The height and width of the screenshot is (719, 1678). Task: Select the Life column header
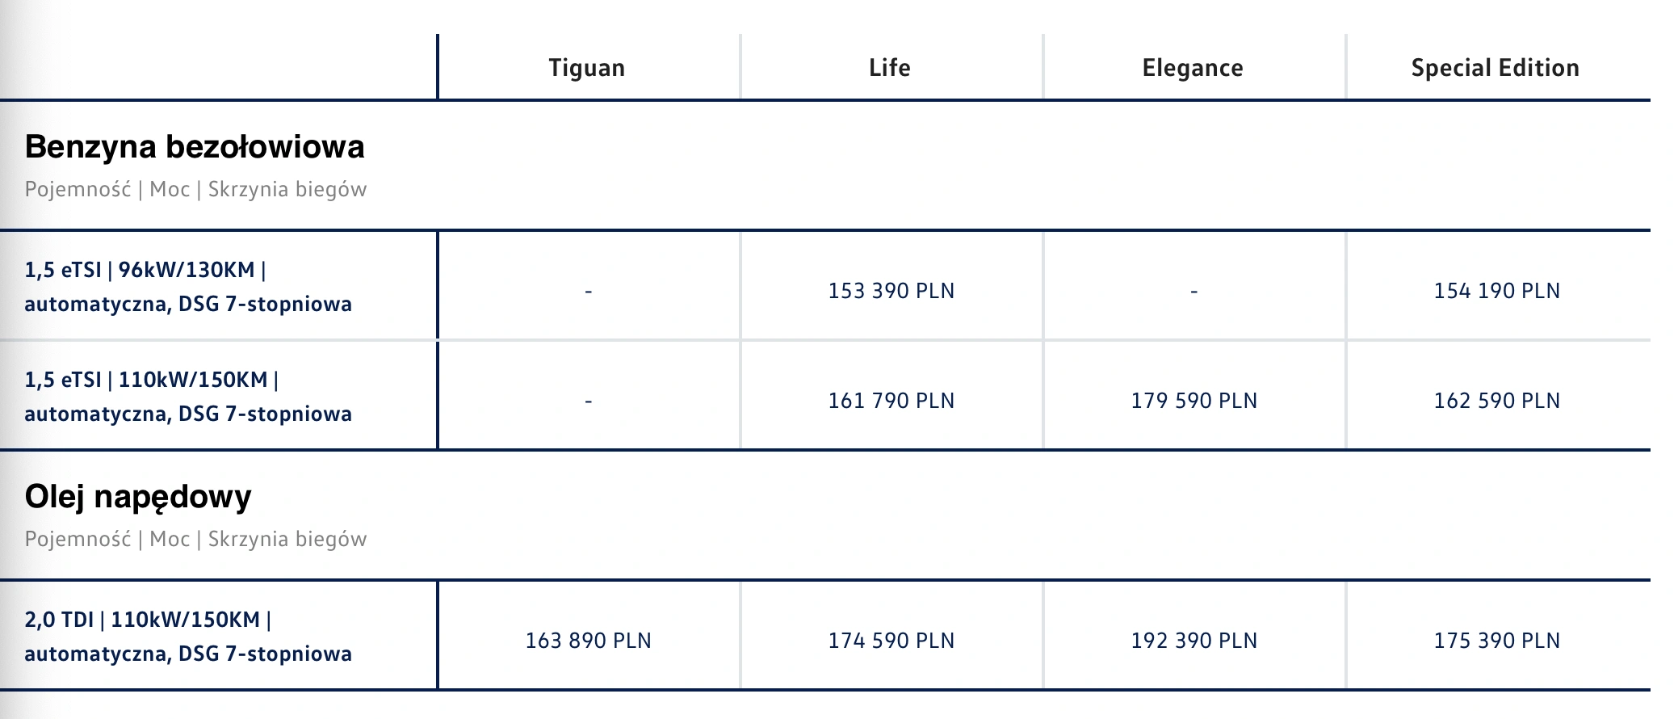tap(890, 68)
